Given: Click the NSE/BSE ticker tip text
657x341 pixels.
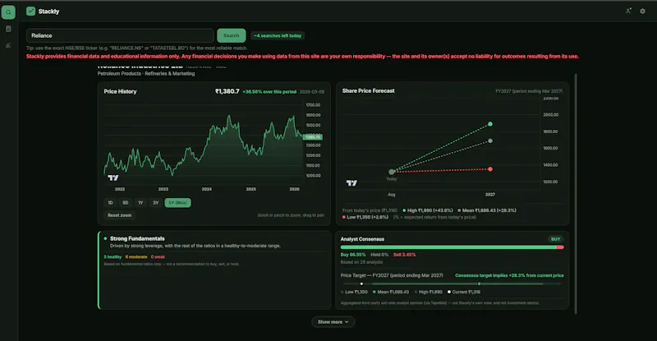Looking at the screenshot, I should click(136, 48).
